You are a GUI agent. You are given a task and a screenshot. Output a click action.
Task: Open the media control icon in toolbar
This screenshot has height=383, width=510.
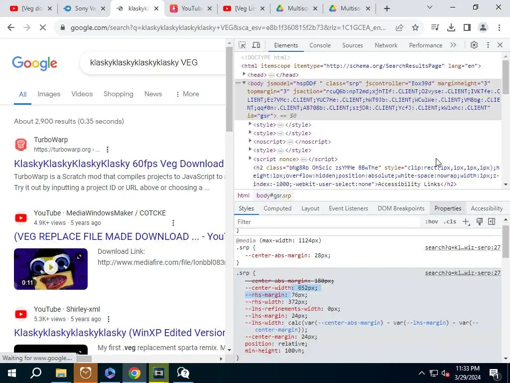(435, 28)
